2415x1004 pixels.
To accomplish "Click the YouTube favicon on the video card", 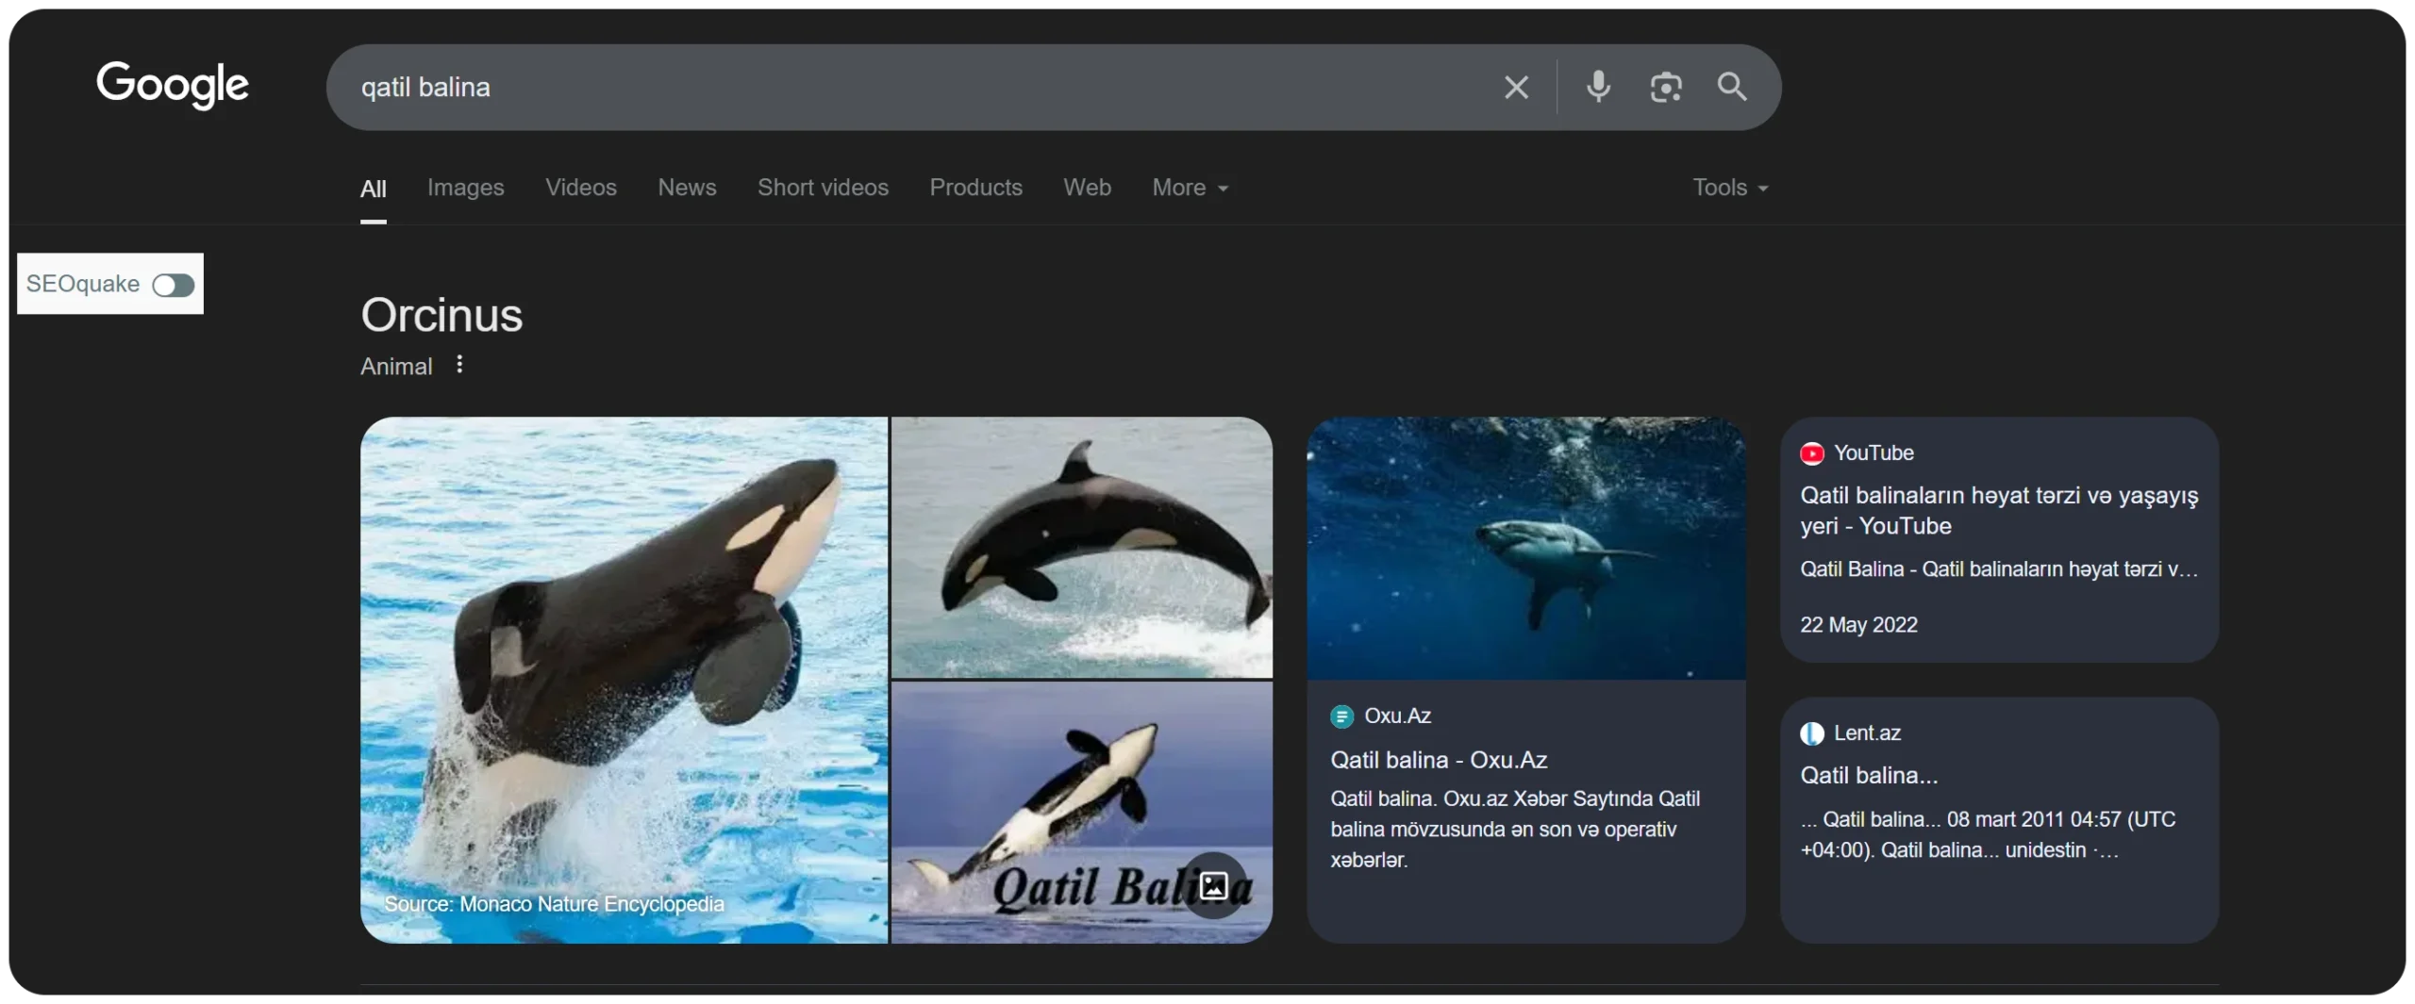I will 1811,453.
